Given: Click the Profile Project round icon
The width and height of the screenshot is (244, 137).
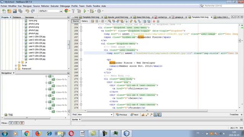Looking at the screenshot, I should click(x=99, y=11).
